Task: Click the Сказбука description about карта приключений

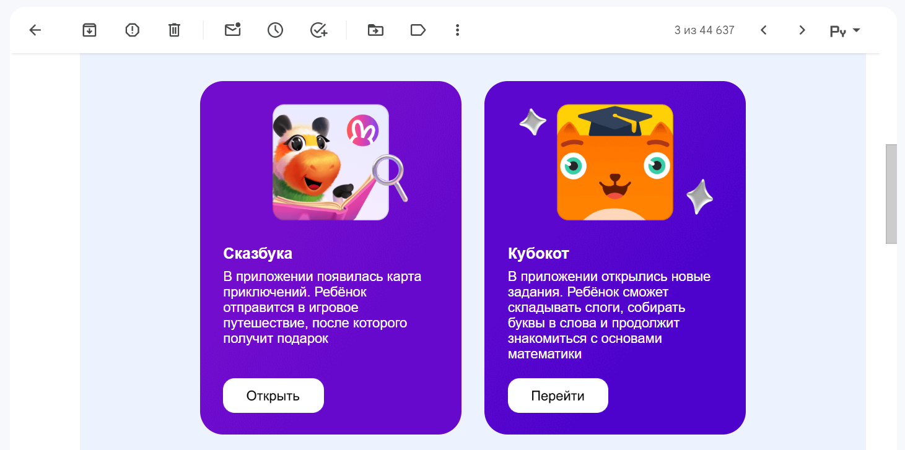Action: pos(322,308)
